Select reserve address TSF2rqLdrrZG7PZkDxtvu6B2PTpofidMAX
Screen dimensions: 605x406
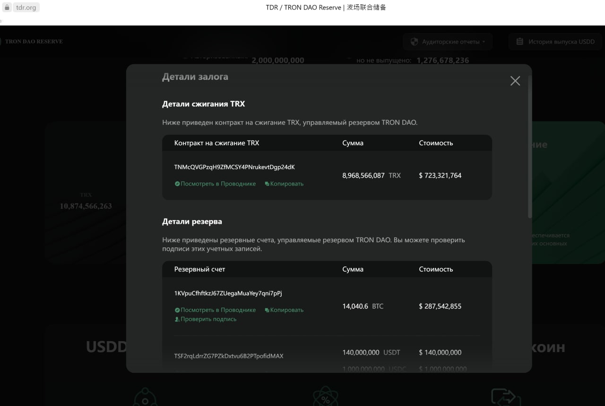[229, 356]
